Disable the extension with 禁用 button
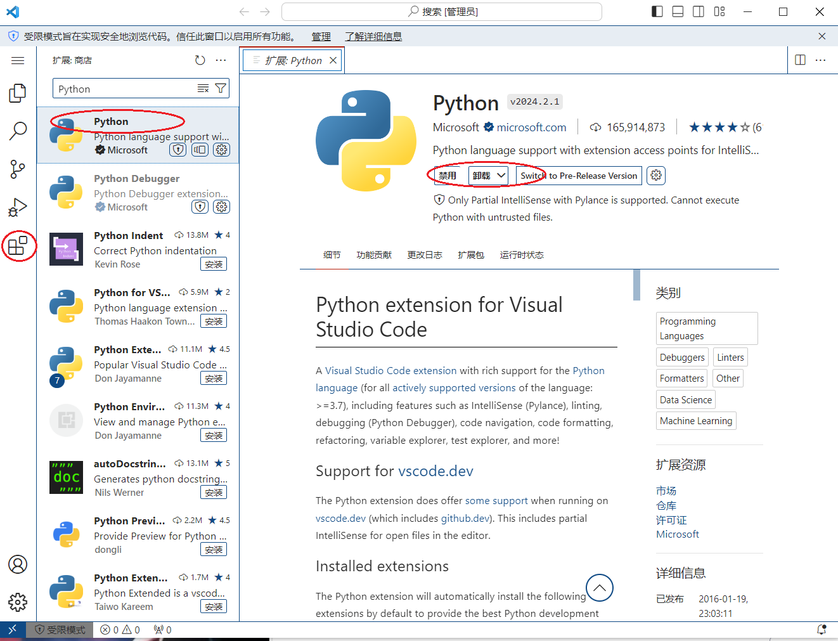Image resolution: width=838 pixels, height=641 pixels. (448, 176)
